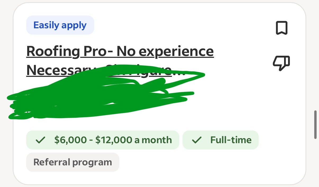This screenshot has height=187, width=319.
Task: Click the word "Roofing" in the title
Action: point(53,52)
